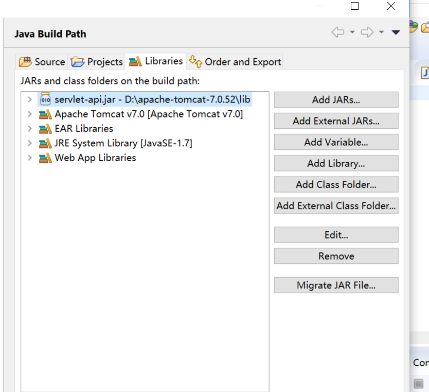The height and width of the screenshot is (392, 429).
Task: Click the Add Variable button
Action: point(336,142)
